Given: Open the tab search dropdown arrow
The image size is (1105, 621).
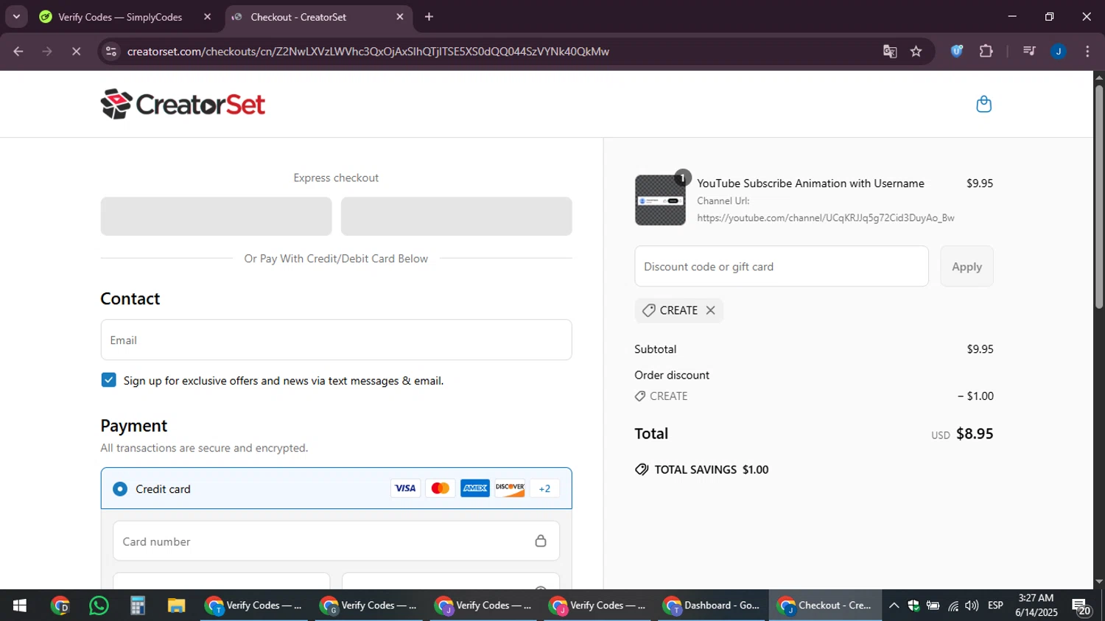Looking at the screenshot, I should point(16,17).
